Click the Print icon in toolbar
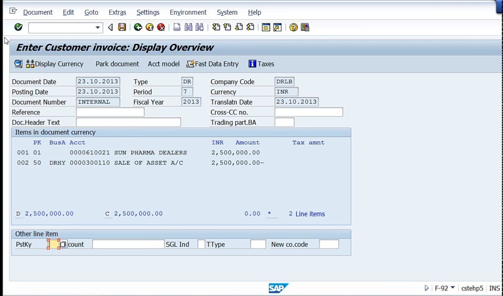503x296 pixels. pyautogui.click(x=177, y=27)
